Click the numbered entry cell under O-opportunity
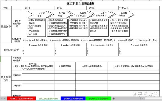The image size is (162, 101). coord(102,52)
